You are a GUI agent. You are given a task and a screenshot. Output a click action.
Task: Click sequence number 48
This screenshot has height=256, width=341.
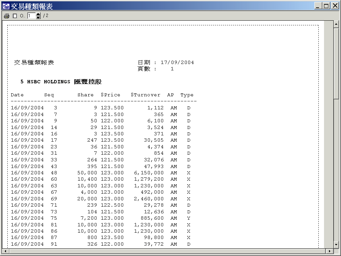[54, 173]
